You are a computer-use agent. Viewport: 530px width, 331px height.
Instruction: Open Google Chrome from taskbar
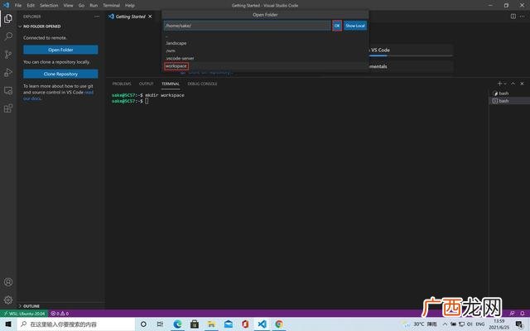point(279,324)
